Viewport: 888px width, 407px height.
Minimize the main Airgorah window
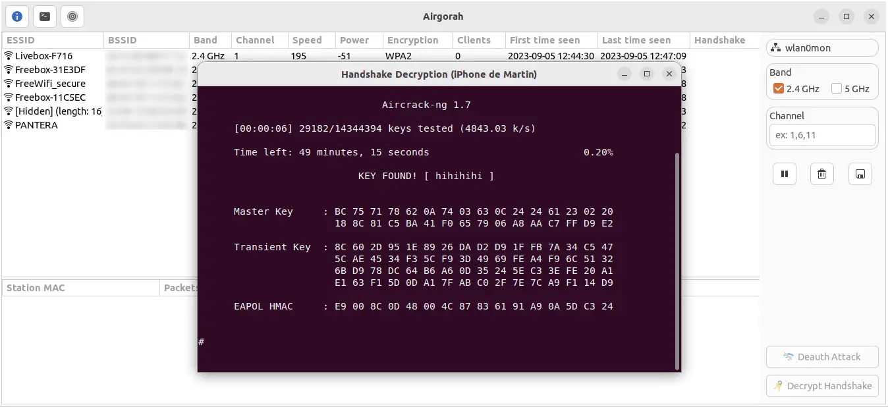821,16
